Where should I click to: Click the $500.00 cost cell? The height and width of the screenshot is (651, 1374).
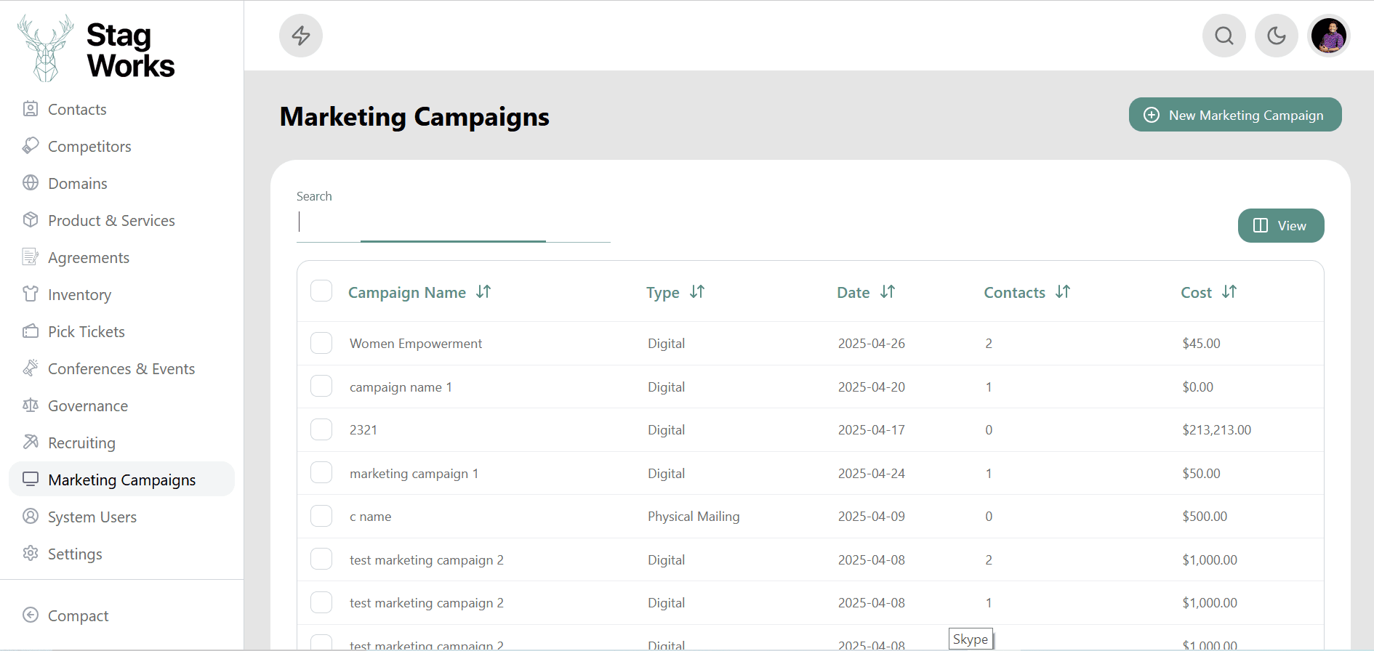point(1205,517)
